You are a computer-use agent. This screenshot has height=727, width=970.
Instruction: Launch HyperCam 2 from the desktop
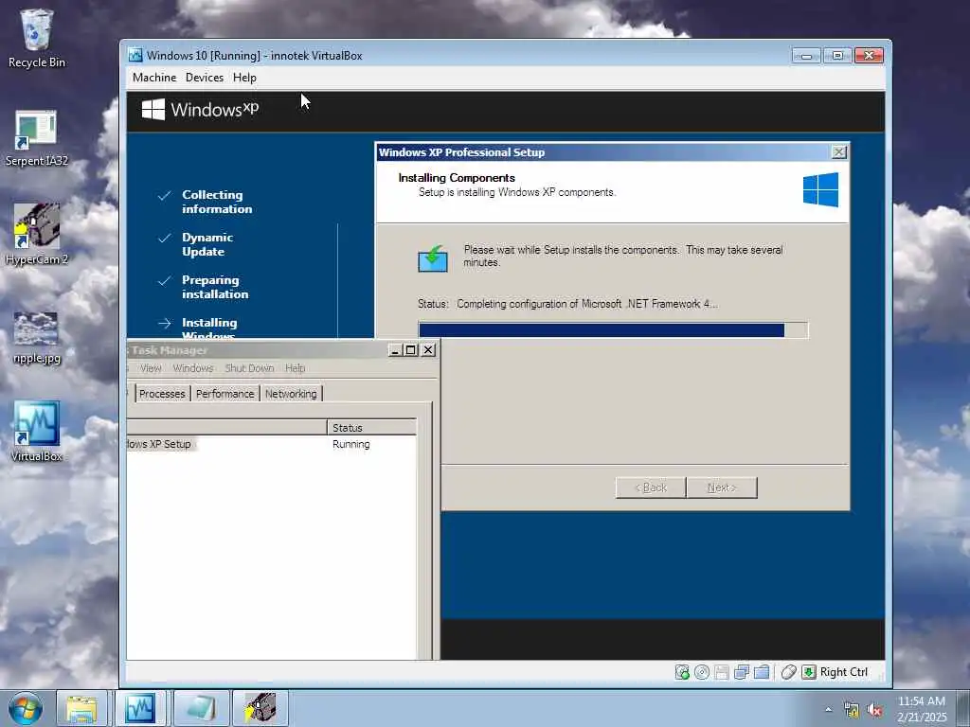[x=37, y=235]
